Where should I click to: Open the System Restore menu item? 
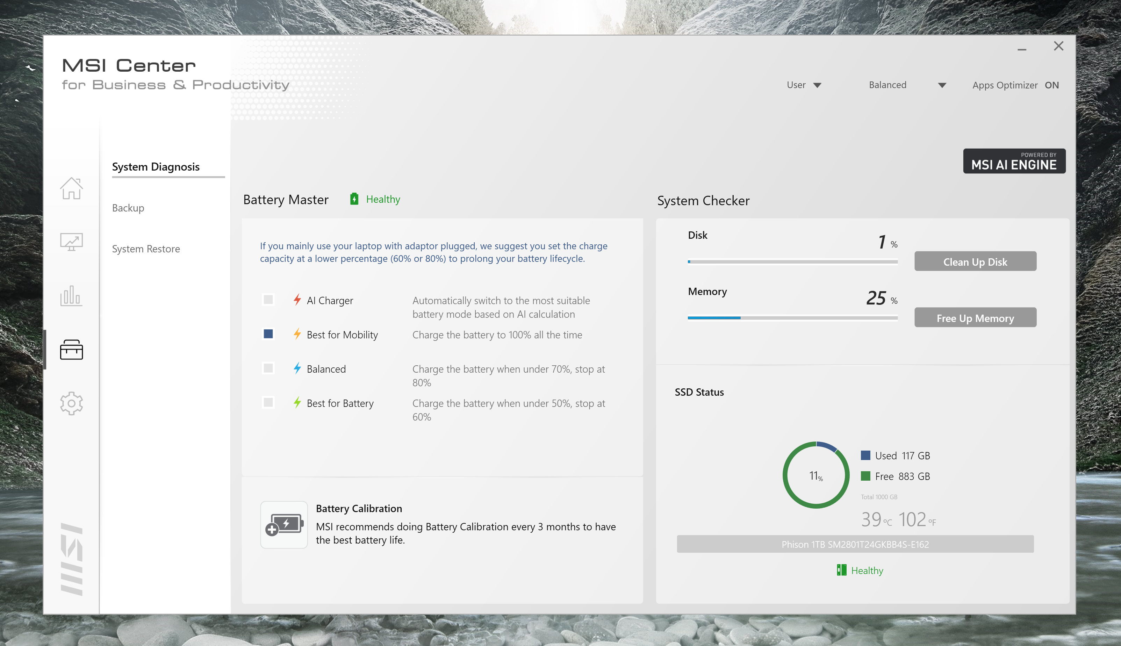tap(146, 249)
